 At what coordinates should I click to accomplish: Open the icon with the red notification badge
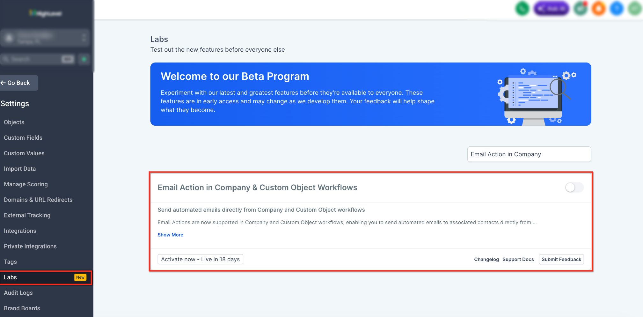coord(581,9)
